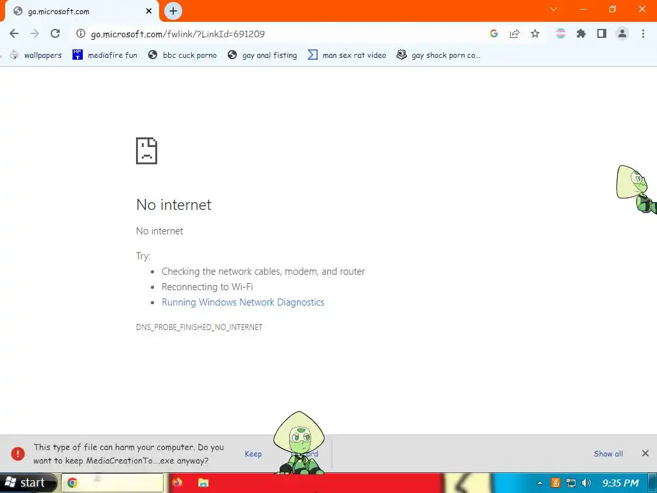Open the striped extension icon in toolbar
657x493 pixels.
coord(560,34)
